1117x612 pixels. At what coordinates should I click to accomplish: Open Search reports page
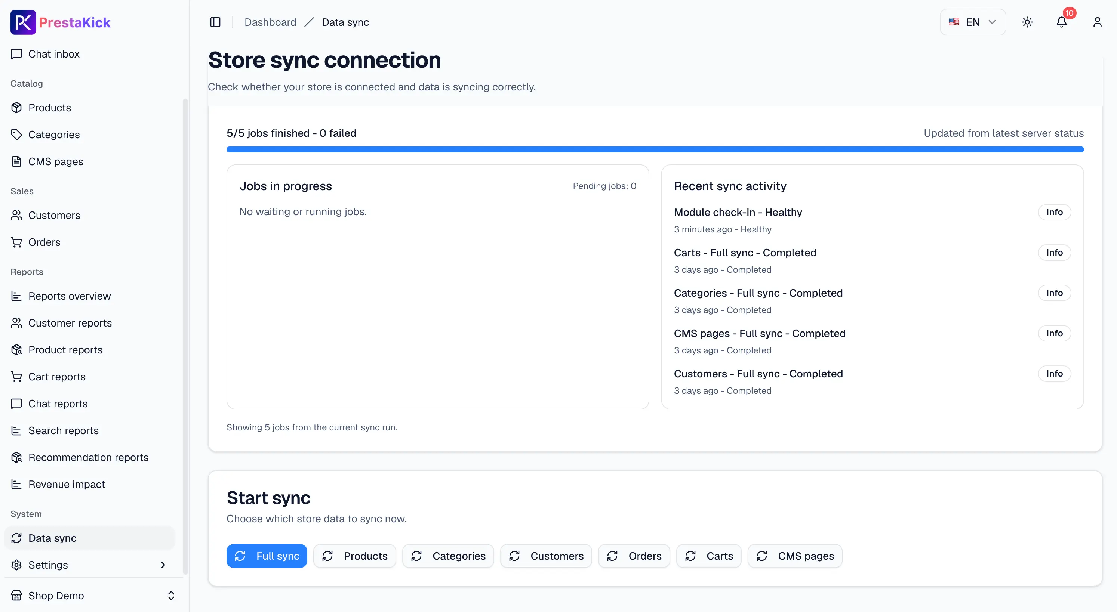pyautogui.click(x=89, y=430)
